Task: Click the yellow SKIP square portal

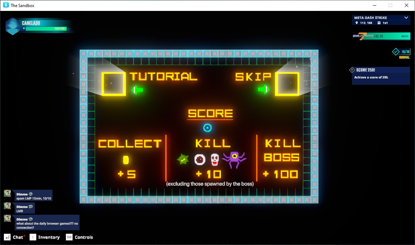Action: click(287, 84)
